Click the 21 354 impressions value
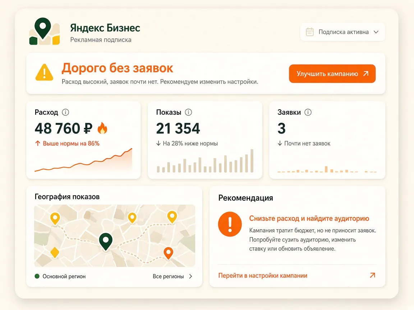Screen dimensions: 414x310 [178, 128]
